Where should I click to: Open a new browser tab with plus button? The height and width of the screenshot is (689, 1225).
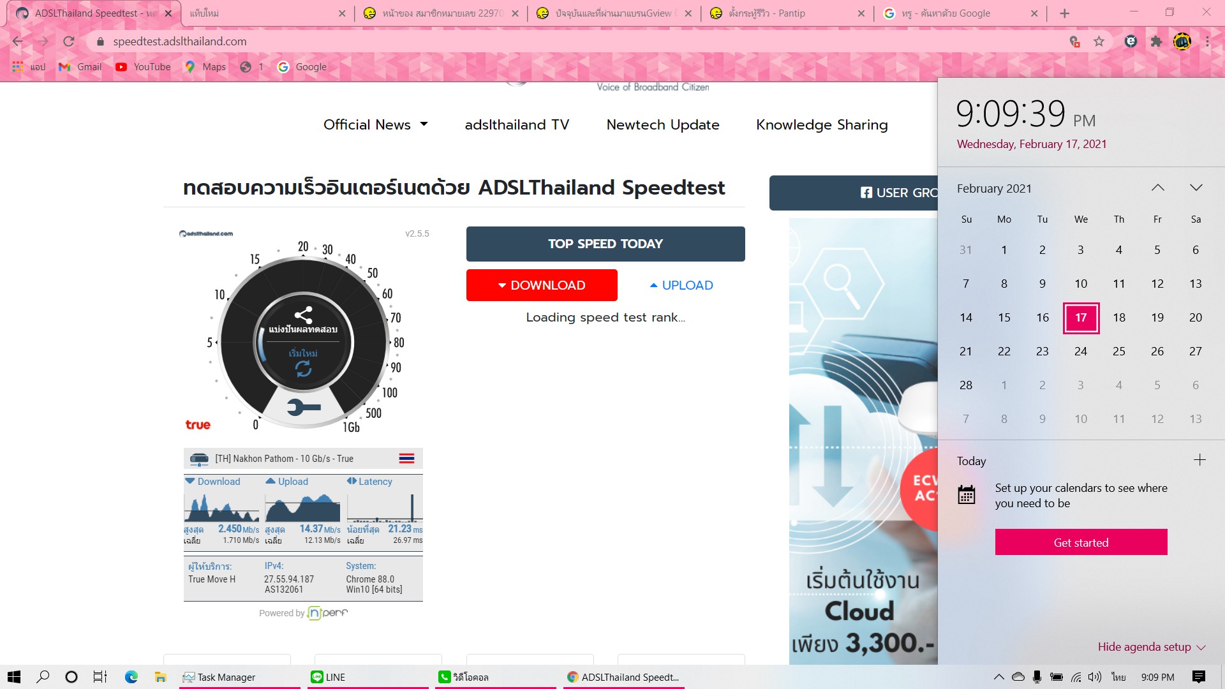(x=1064, y=13)
